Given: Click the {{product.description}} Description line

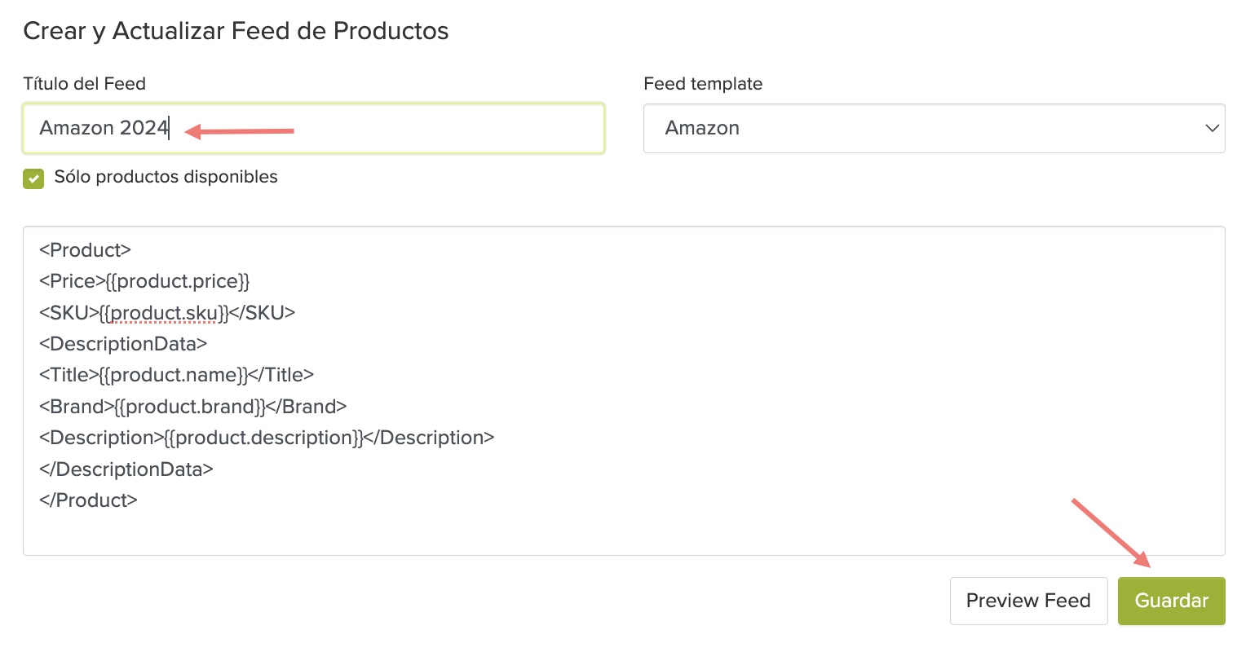Looking at the screenshot, I should click(x=267, y=438).
